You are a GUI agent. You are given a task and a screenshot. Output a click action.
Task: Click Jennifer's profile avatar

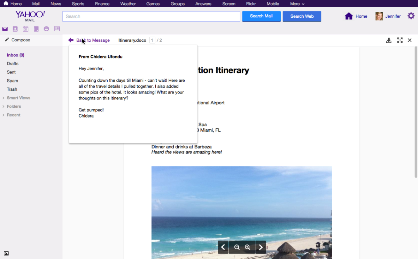pyautogui.click(x=379, y=16)
